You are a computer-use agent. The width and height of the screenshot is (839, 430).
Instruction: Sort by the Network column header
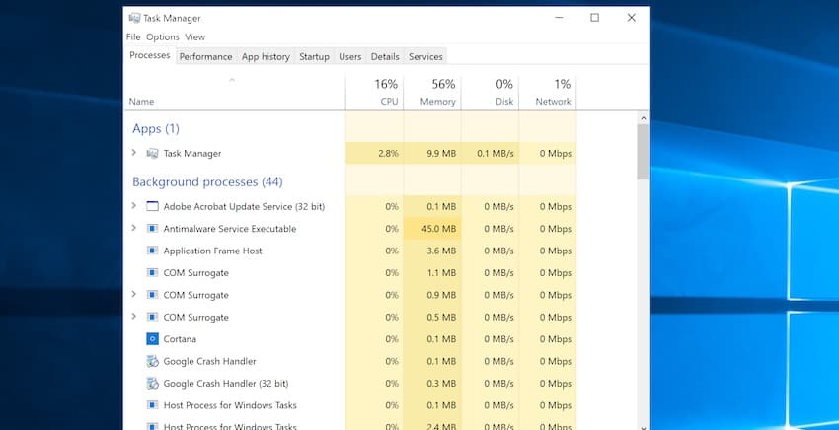(548, 93)
